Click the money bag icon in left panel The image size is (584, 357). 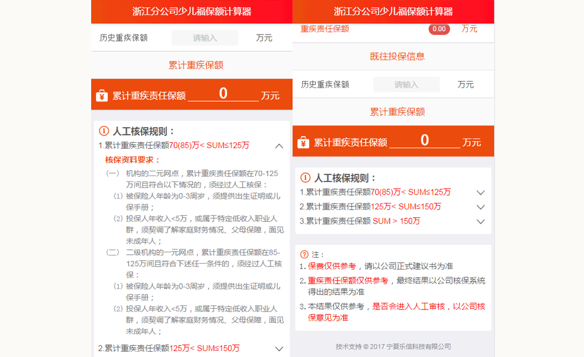pyautogui.click(x=102, y=96)
